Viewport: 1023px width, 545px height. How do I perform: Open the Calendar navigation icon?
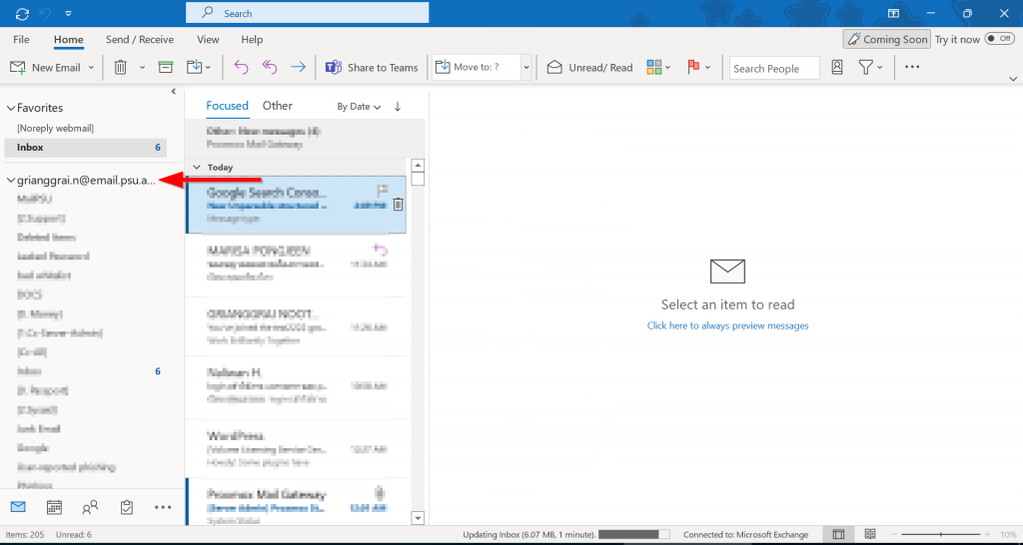[x=54, y=506]
